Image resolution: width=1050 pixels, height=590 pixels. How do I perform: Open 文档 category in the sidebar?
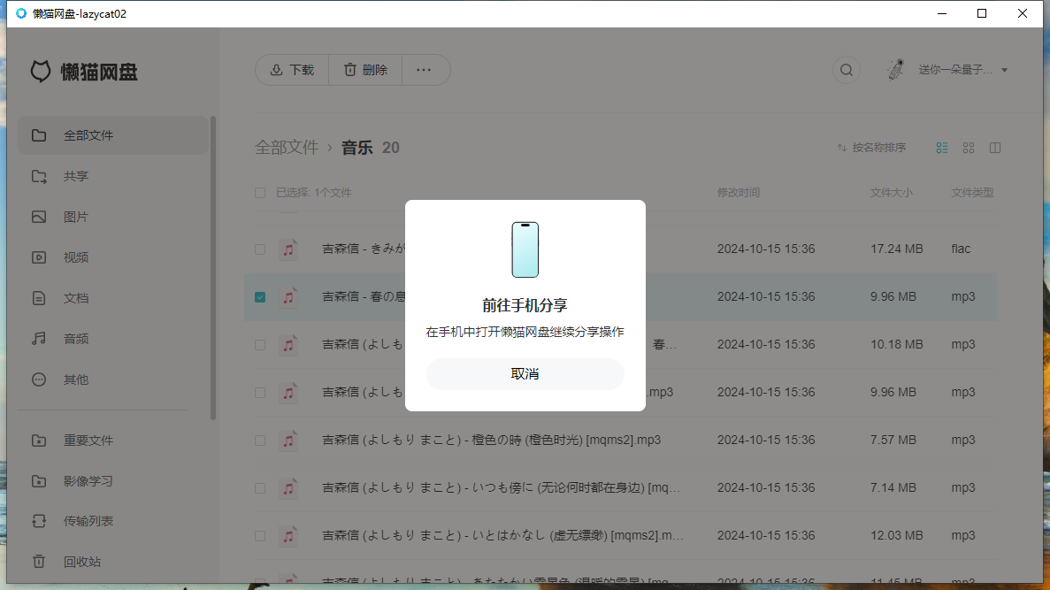[113, 298]
